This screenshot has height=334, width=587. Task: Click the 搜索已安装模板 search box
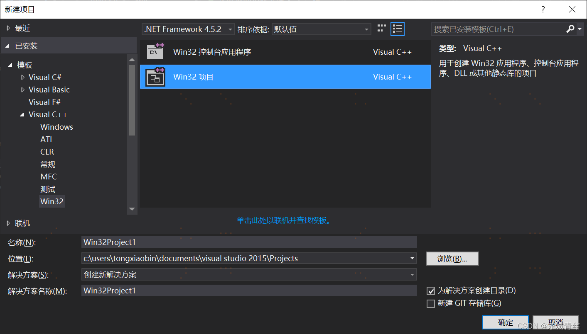click(x=498, y=29)
